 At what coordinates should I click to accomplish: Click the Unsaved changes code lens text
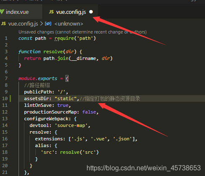click(83, 32)
